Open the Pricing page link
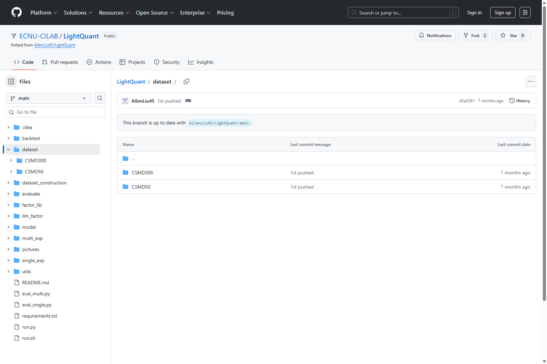This screenshot has width=547, height=364. [225, 12]
